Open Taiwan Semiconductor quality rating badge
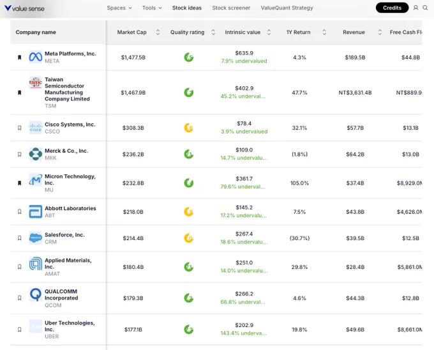 [189, 93]
